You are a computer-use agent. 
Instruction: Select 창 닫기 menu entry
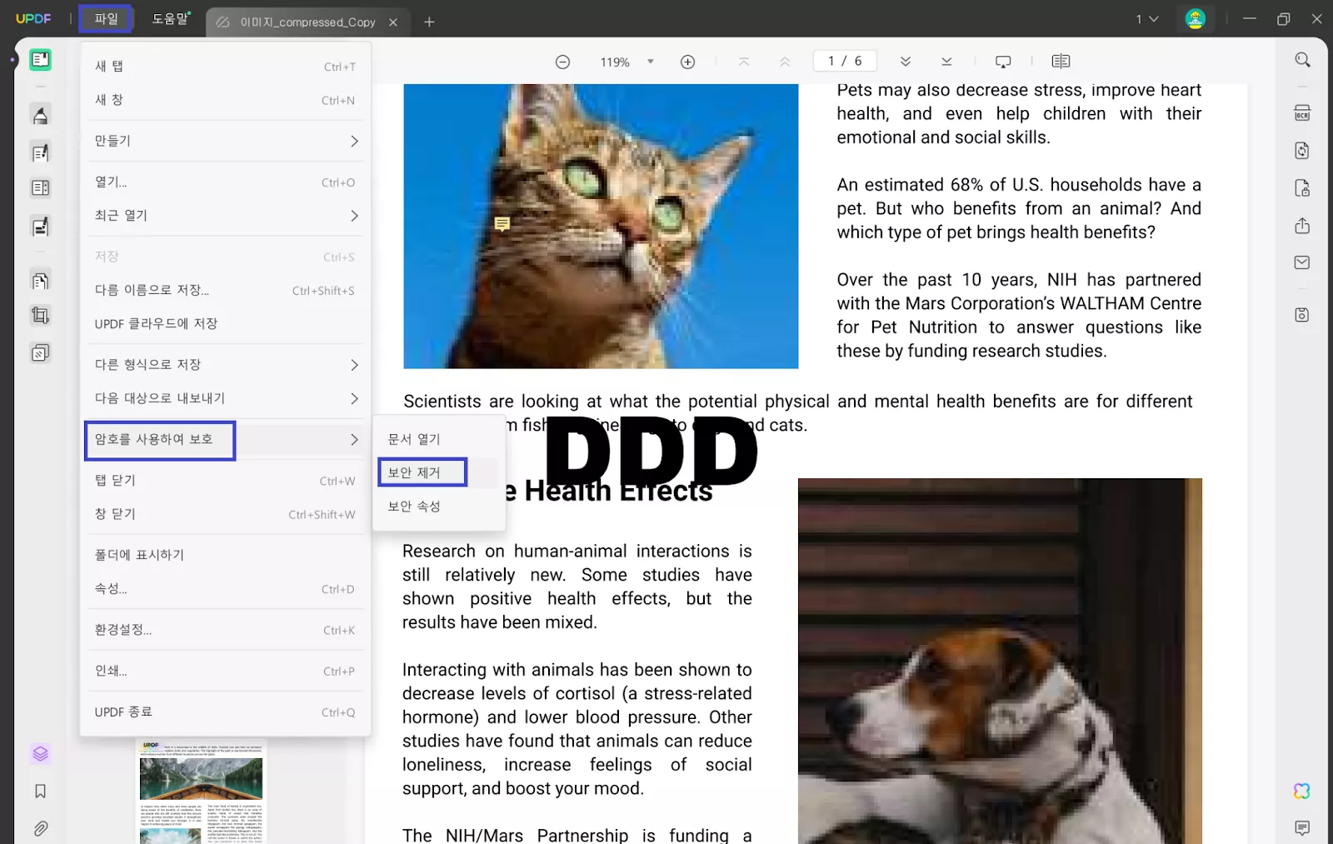[226, 514]
